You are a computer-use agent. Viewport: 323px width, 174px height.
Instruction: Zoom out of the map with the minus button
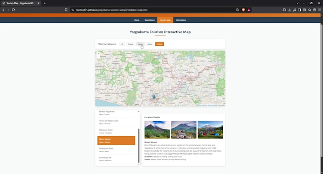tap(98, 57)
